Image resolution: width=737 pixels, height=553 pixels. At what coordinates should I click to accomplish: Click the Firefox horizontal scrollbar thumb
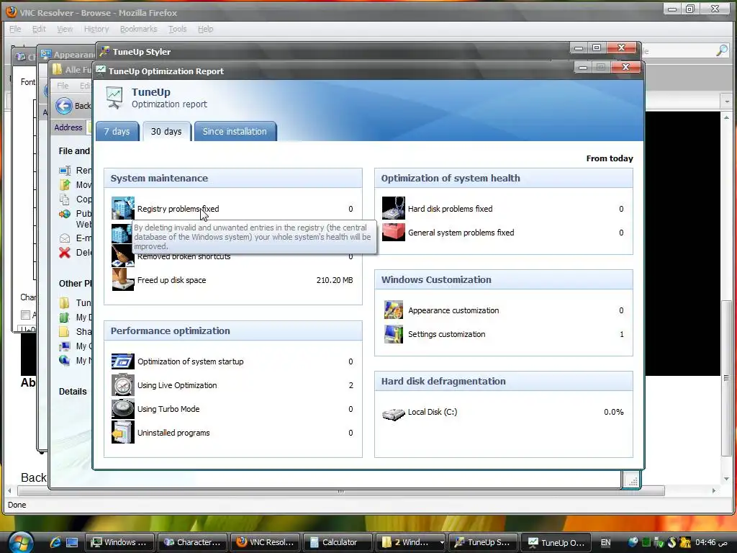coord(340,491)
